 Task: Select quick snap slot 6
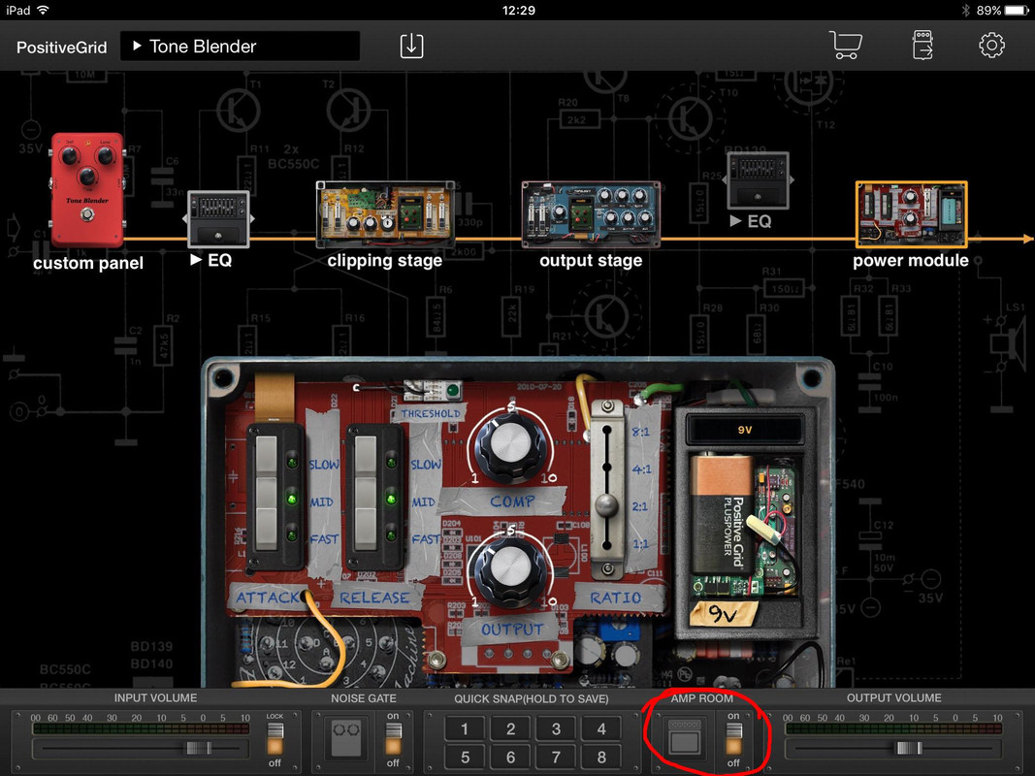[x=511, y=757]
